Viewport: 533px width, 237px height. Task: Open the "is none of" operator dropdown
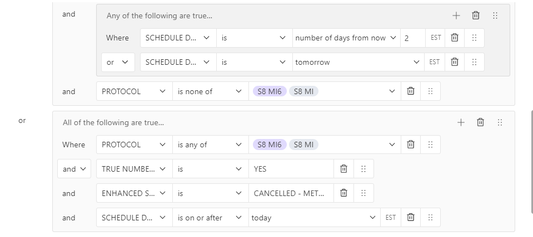tap(211, 91)
